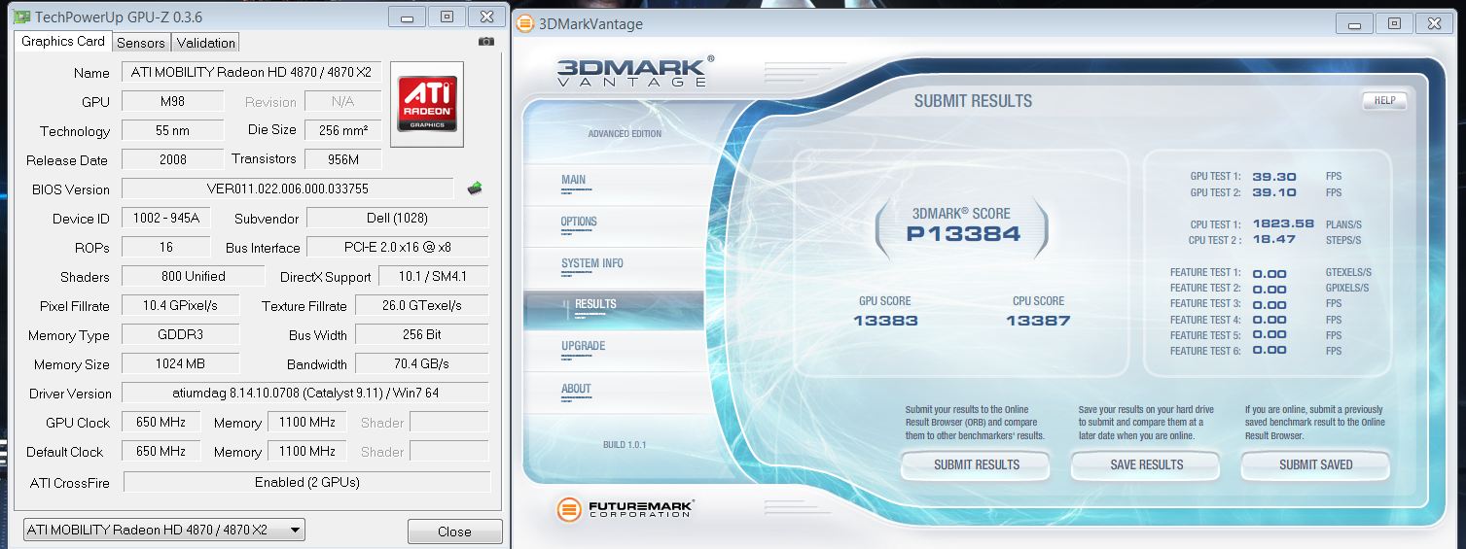Open the MAIN section in 3DMark
Viewport: 1466px width, 549px height.
[573, 180]
